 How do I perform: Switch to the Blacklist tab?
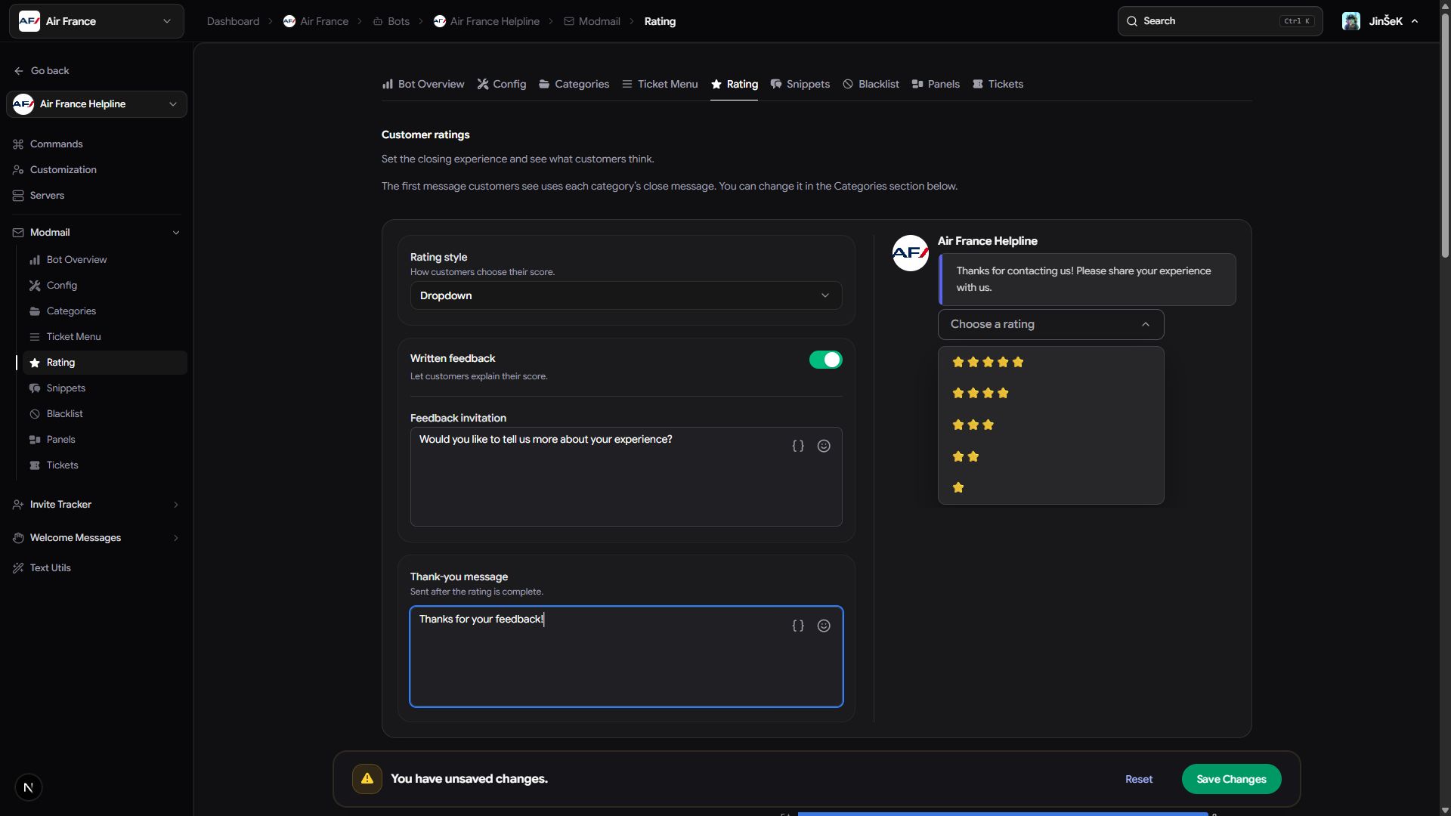pos(871,85)
